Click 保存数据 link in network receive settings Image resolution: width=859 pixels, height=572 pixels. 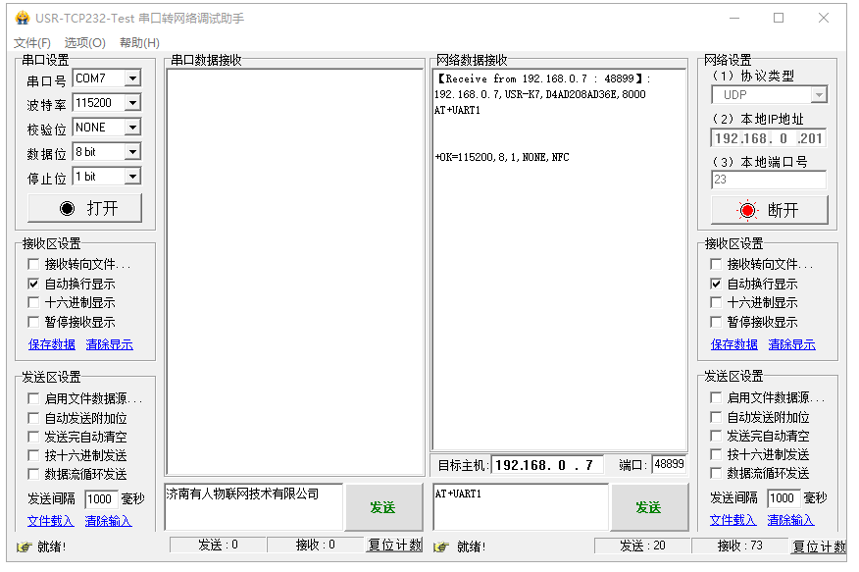pyautogui.click(x=734, y=344)
